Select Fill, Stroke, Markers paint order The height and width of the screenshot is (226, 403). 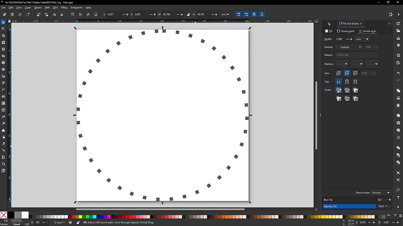tap(339, 90)
